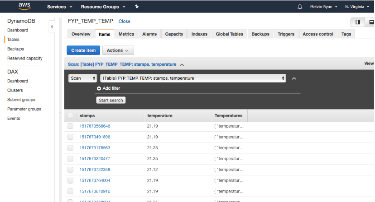Screen dimensions: 375x202
Task: Toggle the select-all header checkbox
Action: pyautogui.click(x=70, y=116)
